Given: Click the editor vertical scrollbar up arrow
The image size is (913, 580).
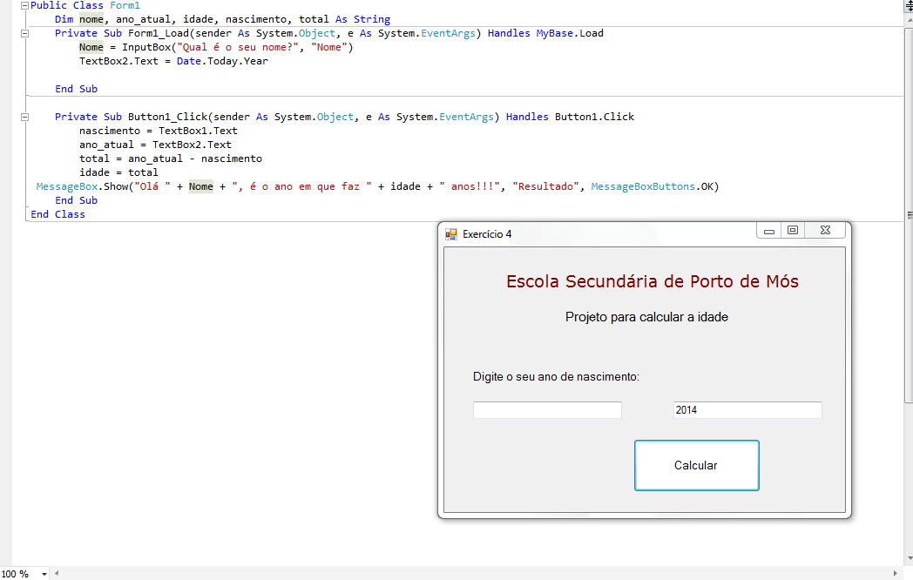Looking at the screenshot, I should 909,20.
